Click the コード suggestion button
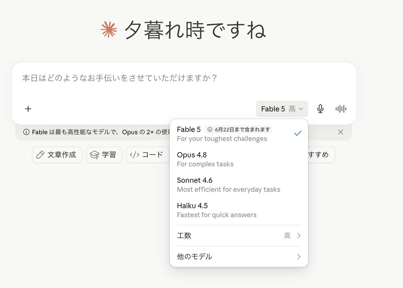Viewport: 403px width, 288px height. coord(148,155)
